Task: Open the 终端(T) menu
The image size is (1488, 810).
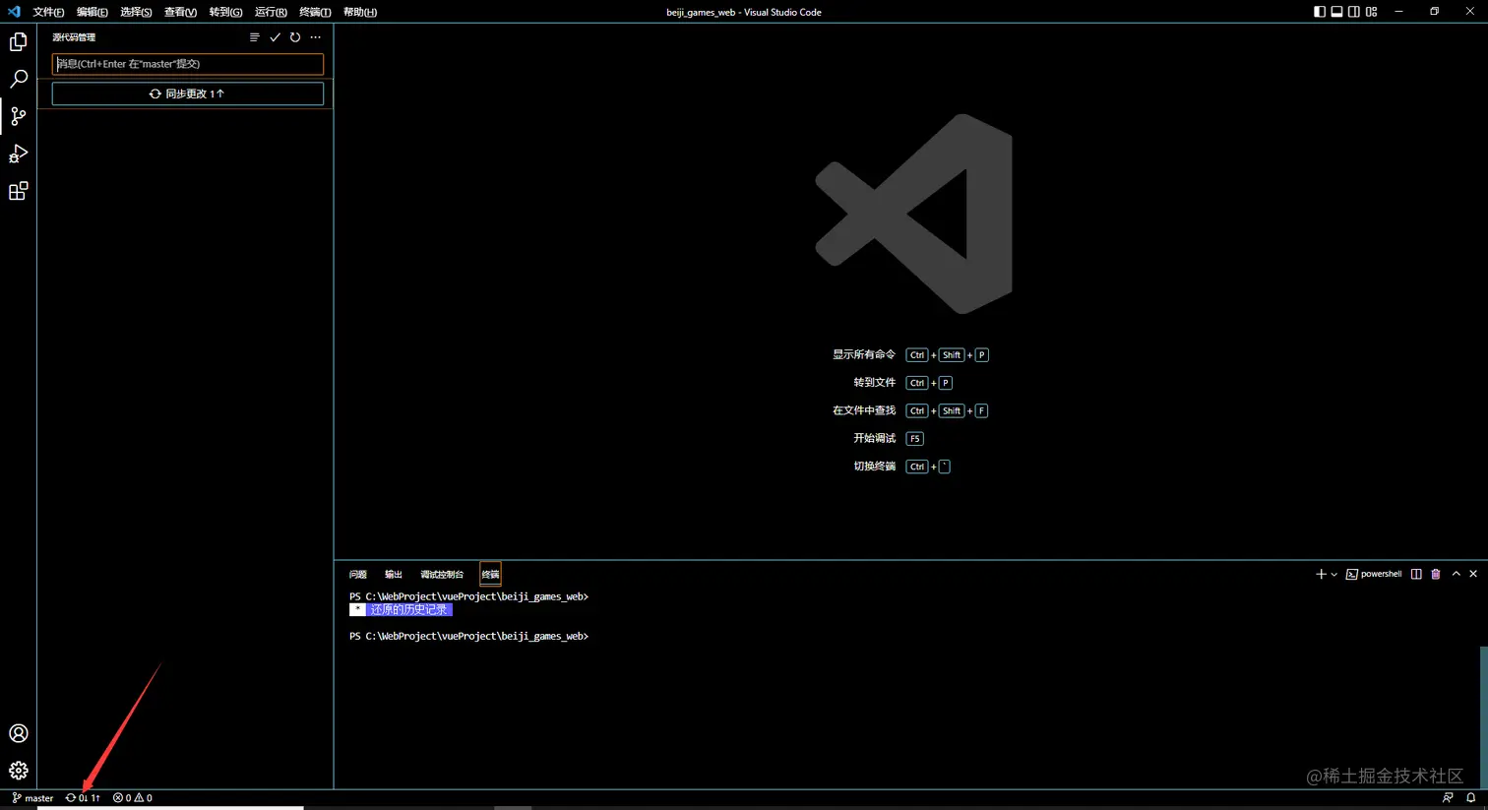Action: tap(315, 12)
